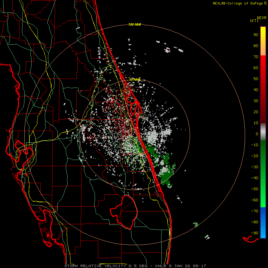Click the -30 value on velocity scale
Viewport: 268px width, 268px height.
coord(255,167)
